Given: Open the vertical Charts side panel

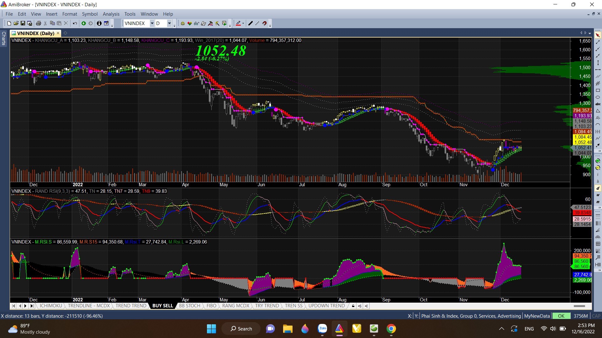Looking at the screenshot, I should (4, 38).
